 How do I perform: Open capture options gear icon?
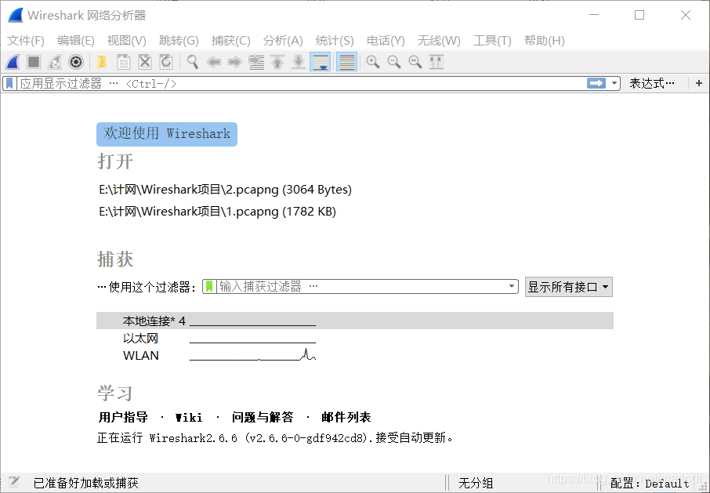coord(76,62)
